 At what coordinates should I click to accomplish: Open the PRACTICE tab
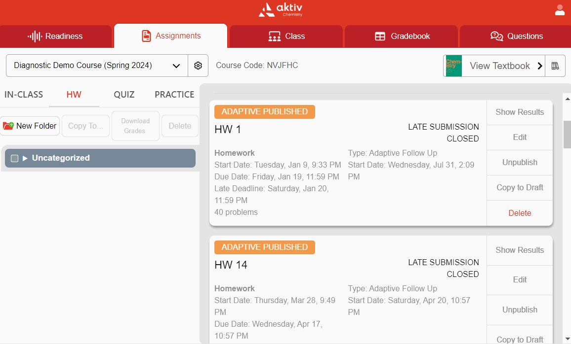point(174,94)
